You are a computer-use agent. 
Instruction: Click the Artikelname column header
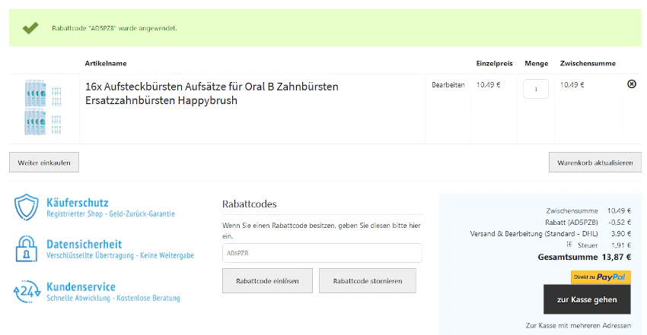click(106, 63)
